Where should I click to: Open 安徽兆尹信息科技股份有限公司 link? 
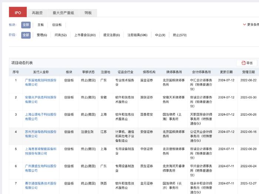(x=41, y=100)
